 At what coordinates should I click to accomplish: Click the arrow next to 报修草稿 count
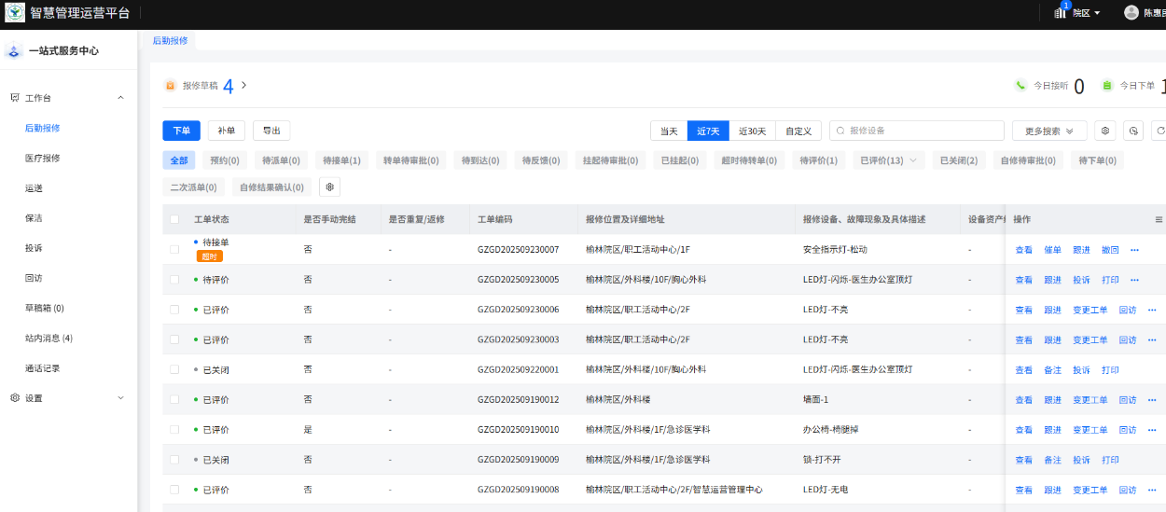pyautogui.click(x=243, y=86)
